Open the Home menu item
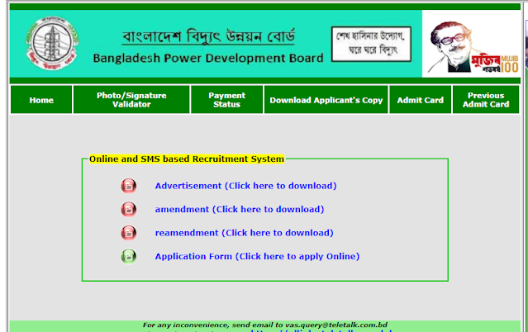 click(41, 100)
